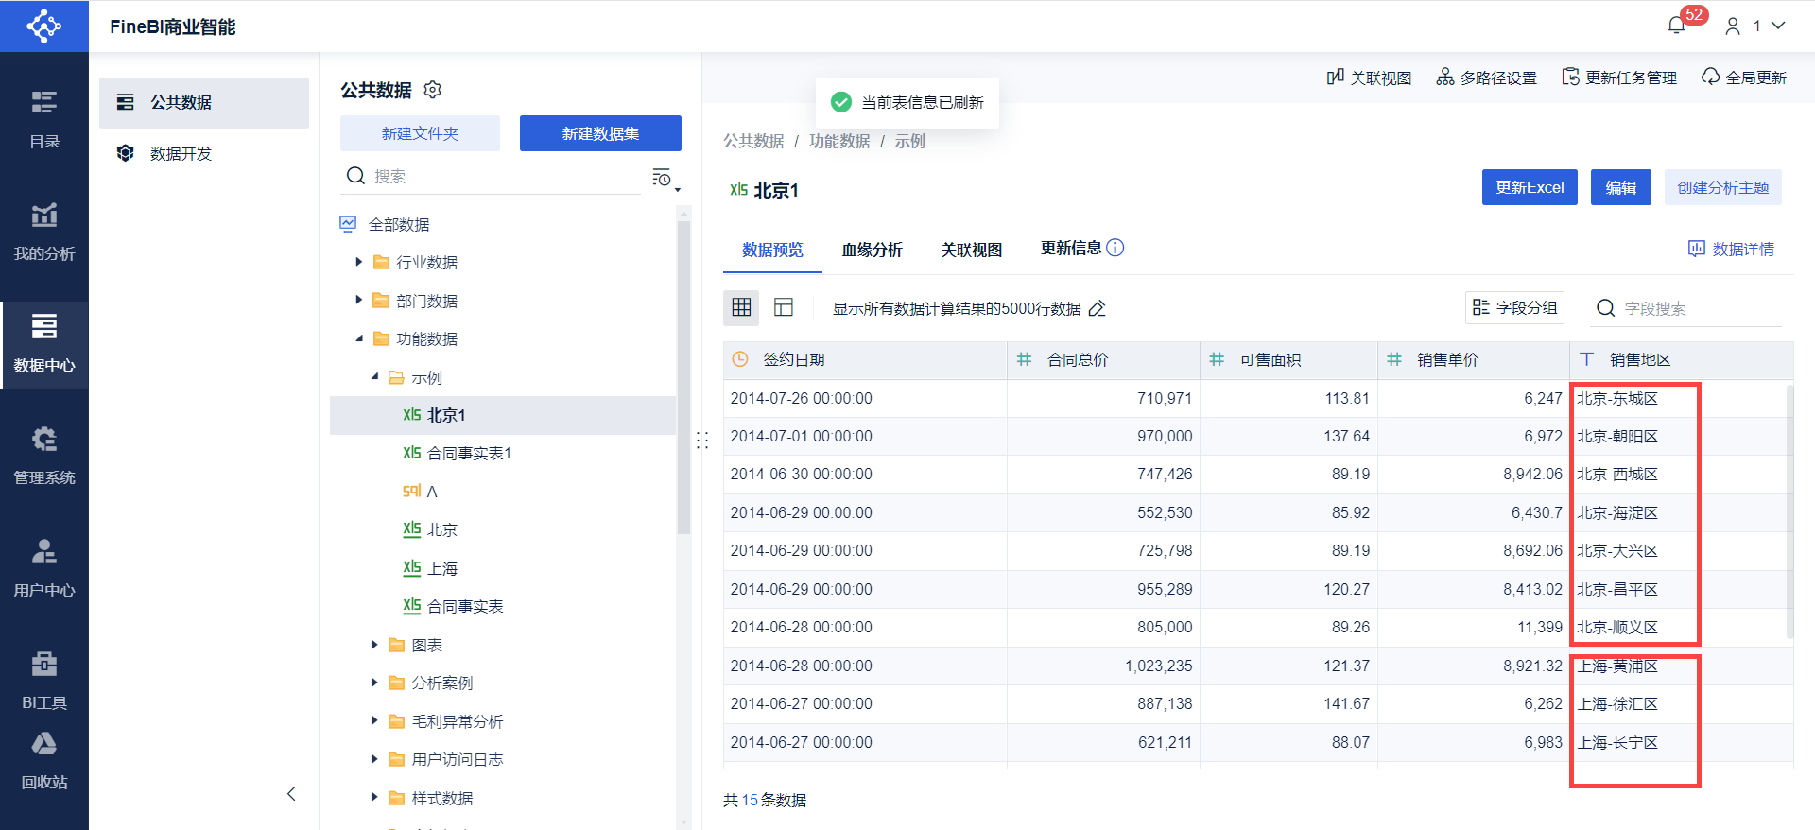Click the 新建数据集 button
This screenshot has height=830, width=1815.
click(x=600, y=133)
